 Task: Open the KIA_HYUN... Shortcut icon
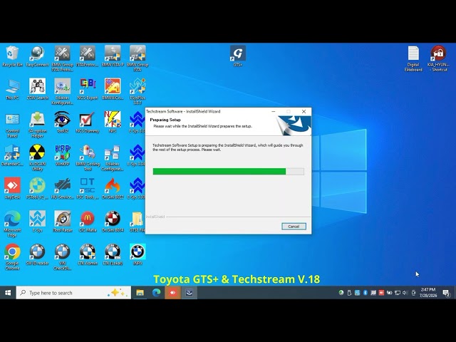[438, 58]
